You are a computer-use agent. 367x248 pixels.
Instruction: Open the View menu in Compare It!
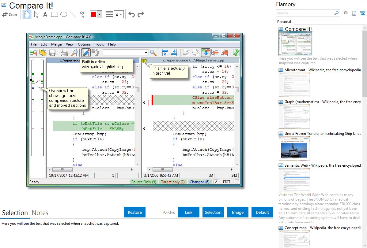click(x=70, y=44)
